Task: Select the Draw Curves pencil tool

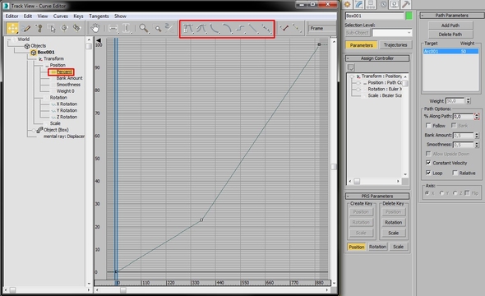Action: (x=26, y=29)
